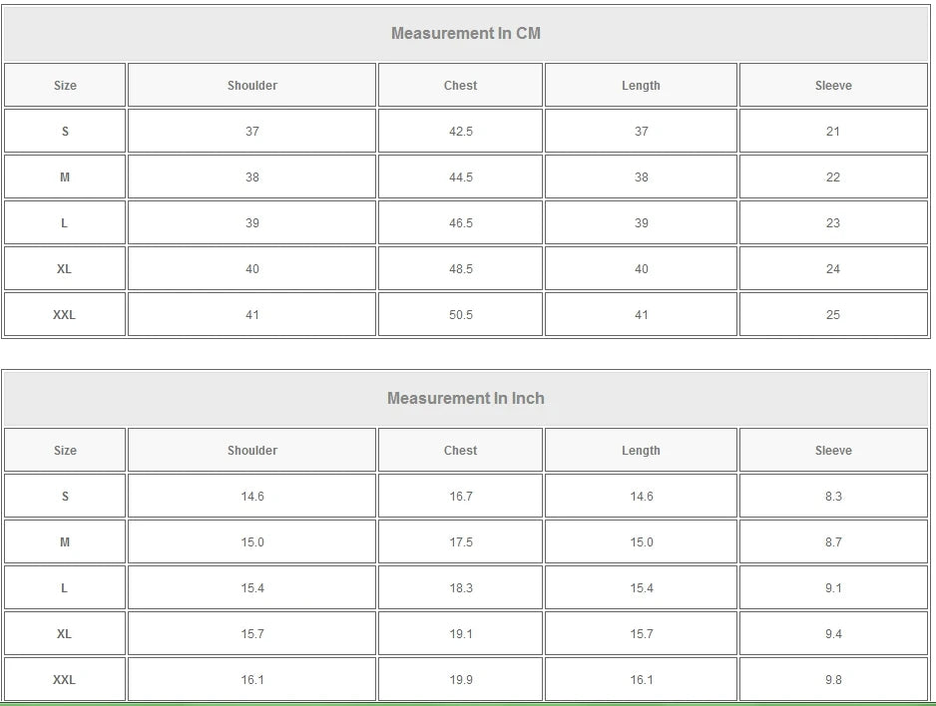
Task: Click the chest value 44.5 in the M row
Action: point(461,177)
